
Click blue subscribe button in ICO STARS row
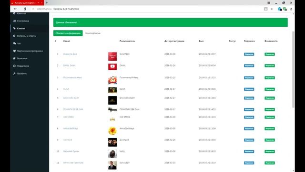tap(249, 117)
